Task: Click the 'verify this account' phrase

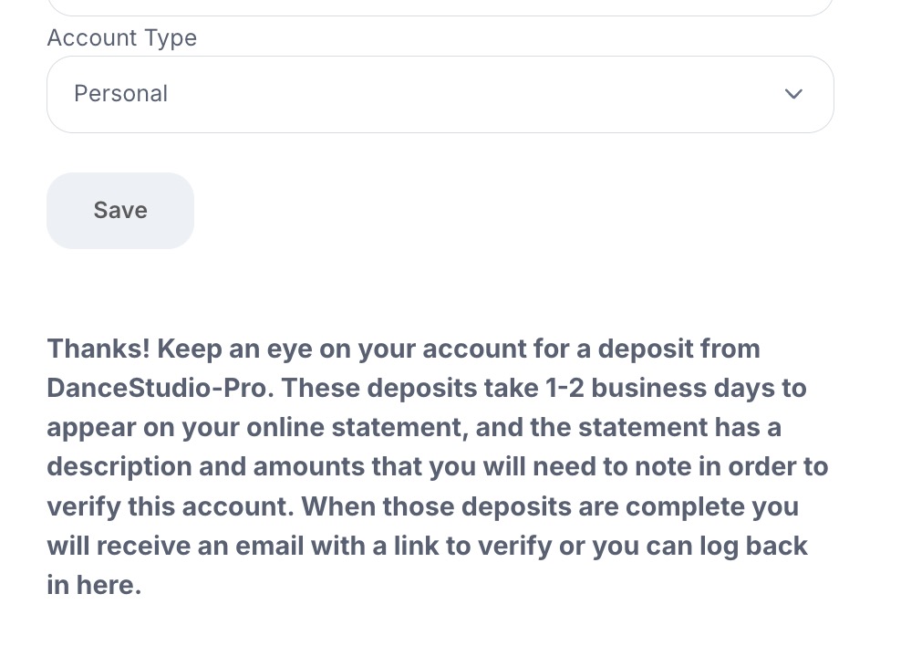Action: pos(171,506)
